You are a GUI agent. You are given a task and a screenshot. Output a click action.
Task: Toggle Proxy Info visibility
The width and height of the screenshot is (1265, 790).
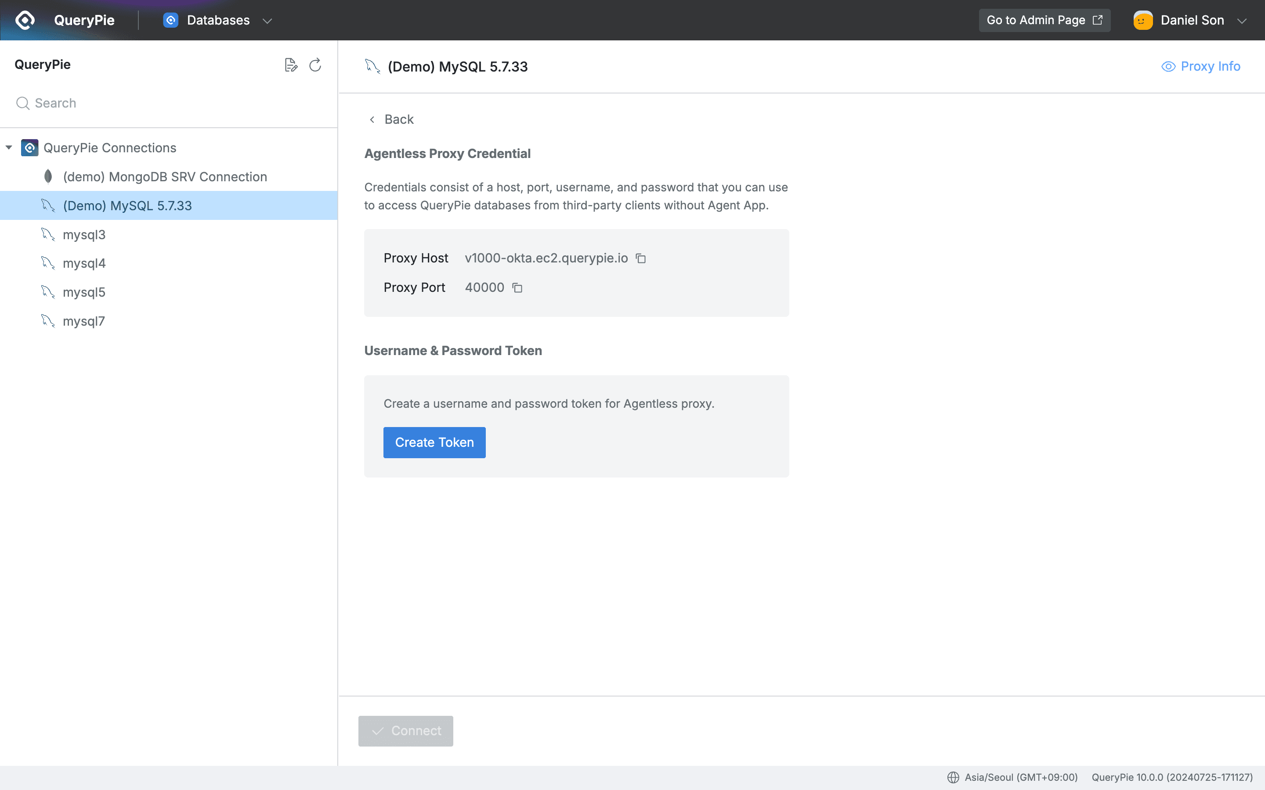[x=1201, y=66]
